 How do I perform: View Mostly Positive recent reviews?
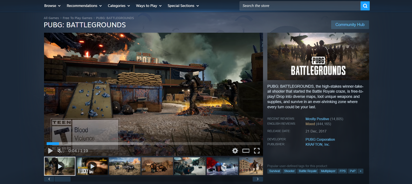(x=317, y=119)
